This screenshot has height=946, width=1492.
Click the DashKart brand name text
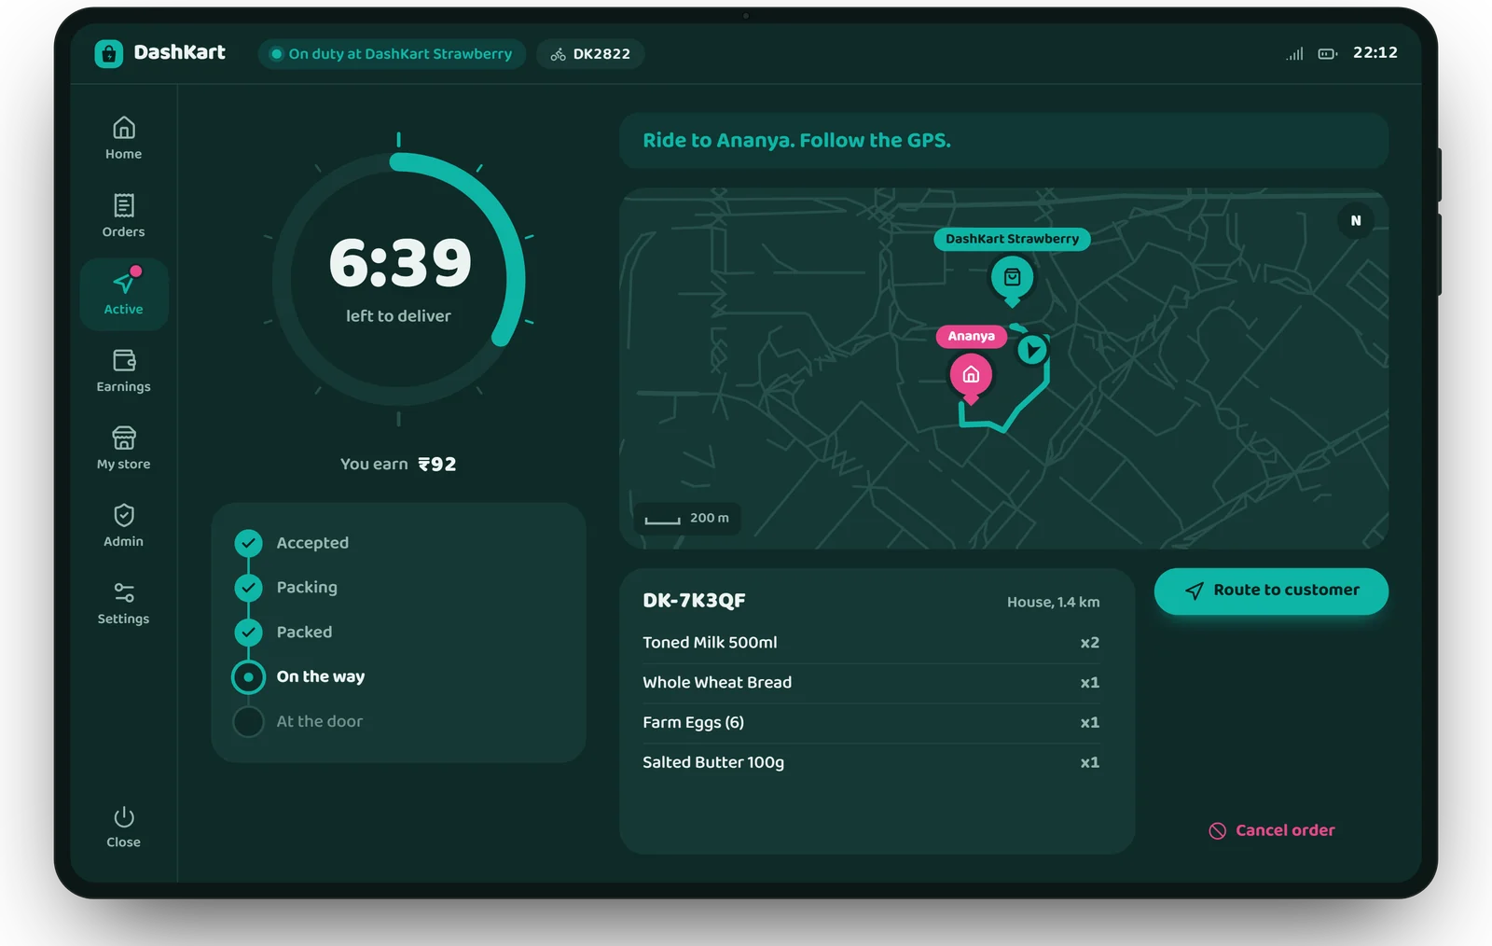179,52
